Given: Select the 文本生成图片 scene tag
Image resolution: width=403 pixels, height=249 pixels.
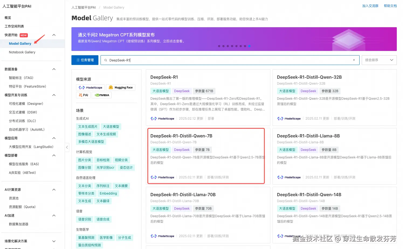Looking at the screenshot, I should [88, 127].
